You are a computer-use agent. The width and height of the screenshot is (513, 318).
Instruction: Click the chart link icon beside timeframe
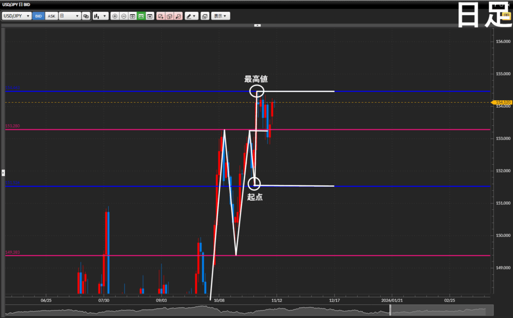[86, 16]
